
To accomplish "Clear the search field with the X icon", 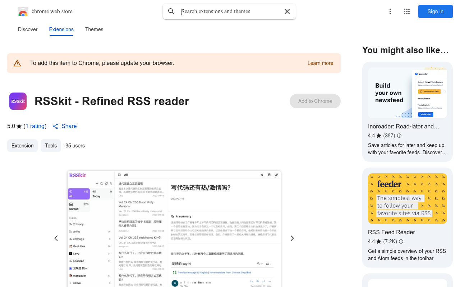I will (287, 11).
